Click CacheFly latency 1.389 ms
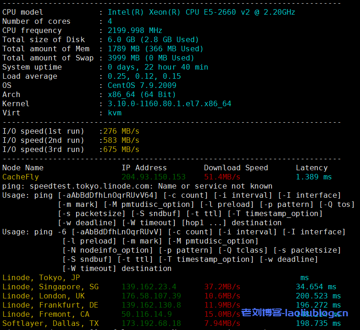The width and height of the screenshot is (360, 330). click(314, 177)
